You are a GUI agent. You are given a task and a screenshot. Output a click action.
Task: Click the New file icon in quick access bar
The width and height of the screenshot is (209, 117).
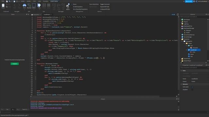7,1
